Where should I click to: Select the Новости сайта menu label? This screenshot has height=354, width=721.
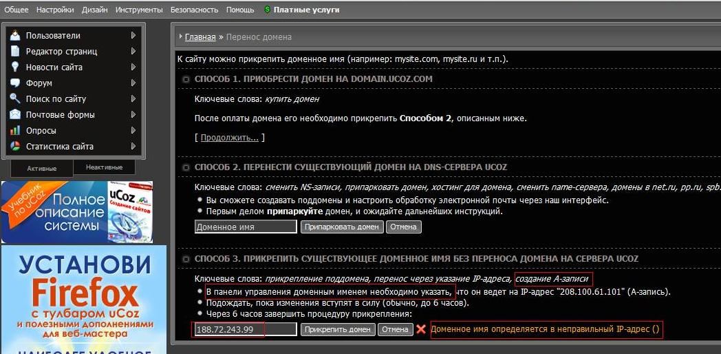(54, 67)
